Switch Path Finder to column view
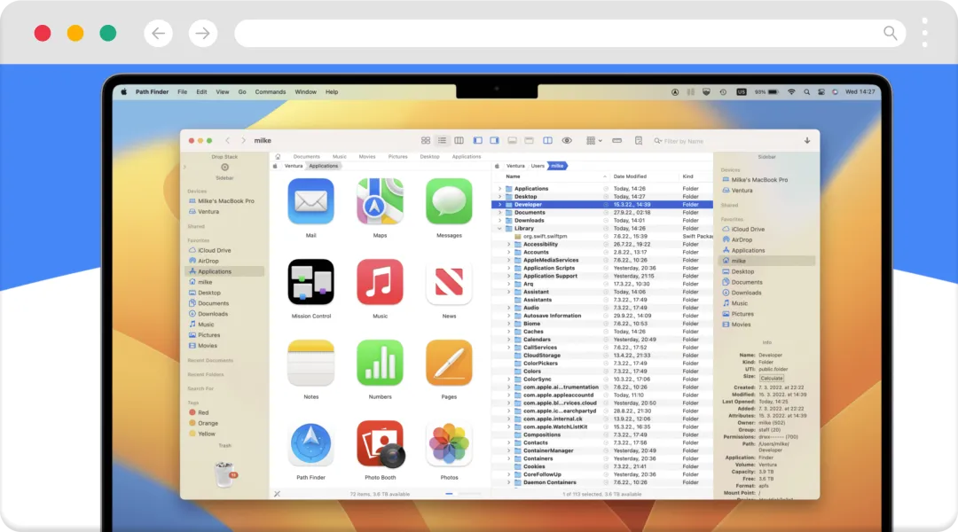The image size is (958, 532). tap(459, 140)
